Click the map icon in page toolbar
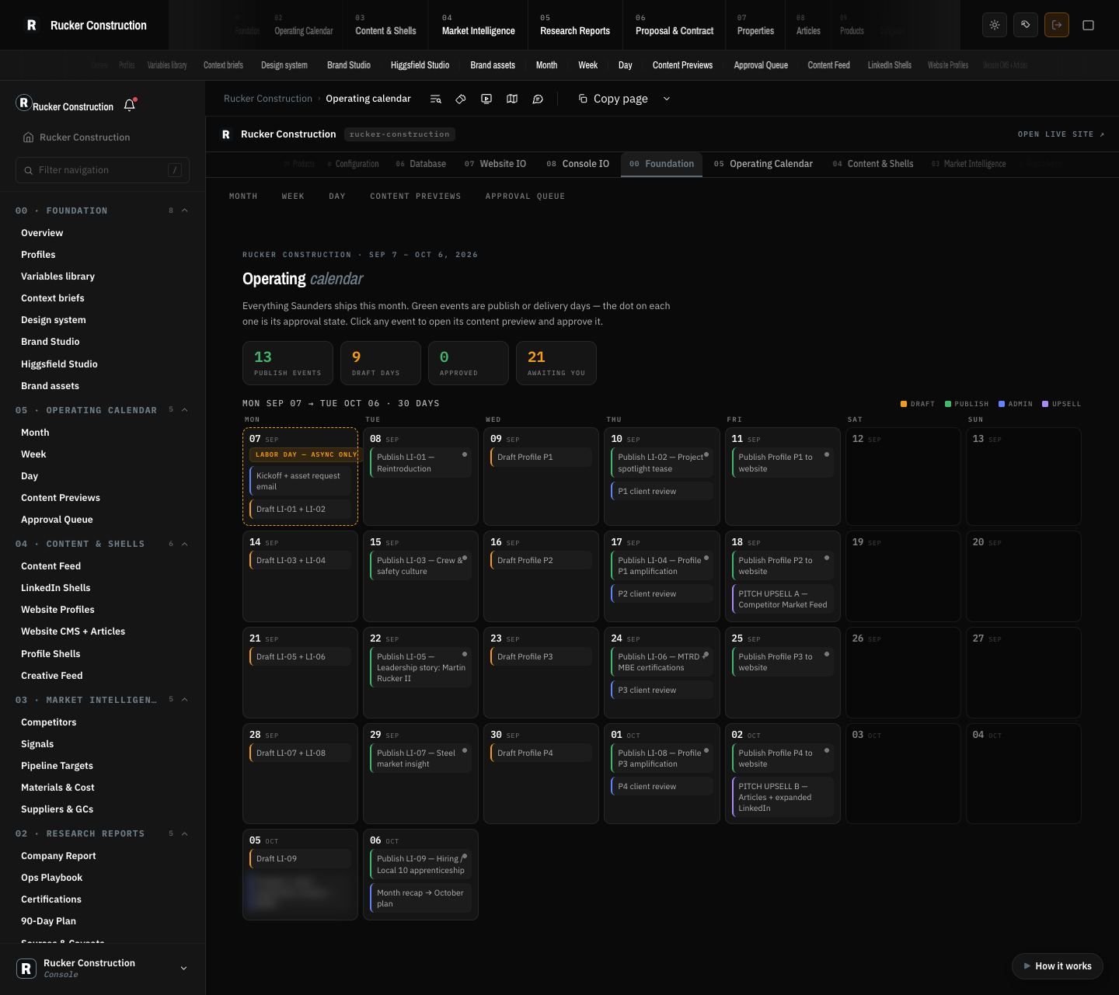1119x995 pixels. point(512,99)
